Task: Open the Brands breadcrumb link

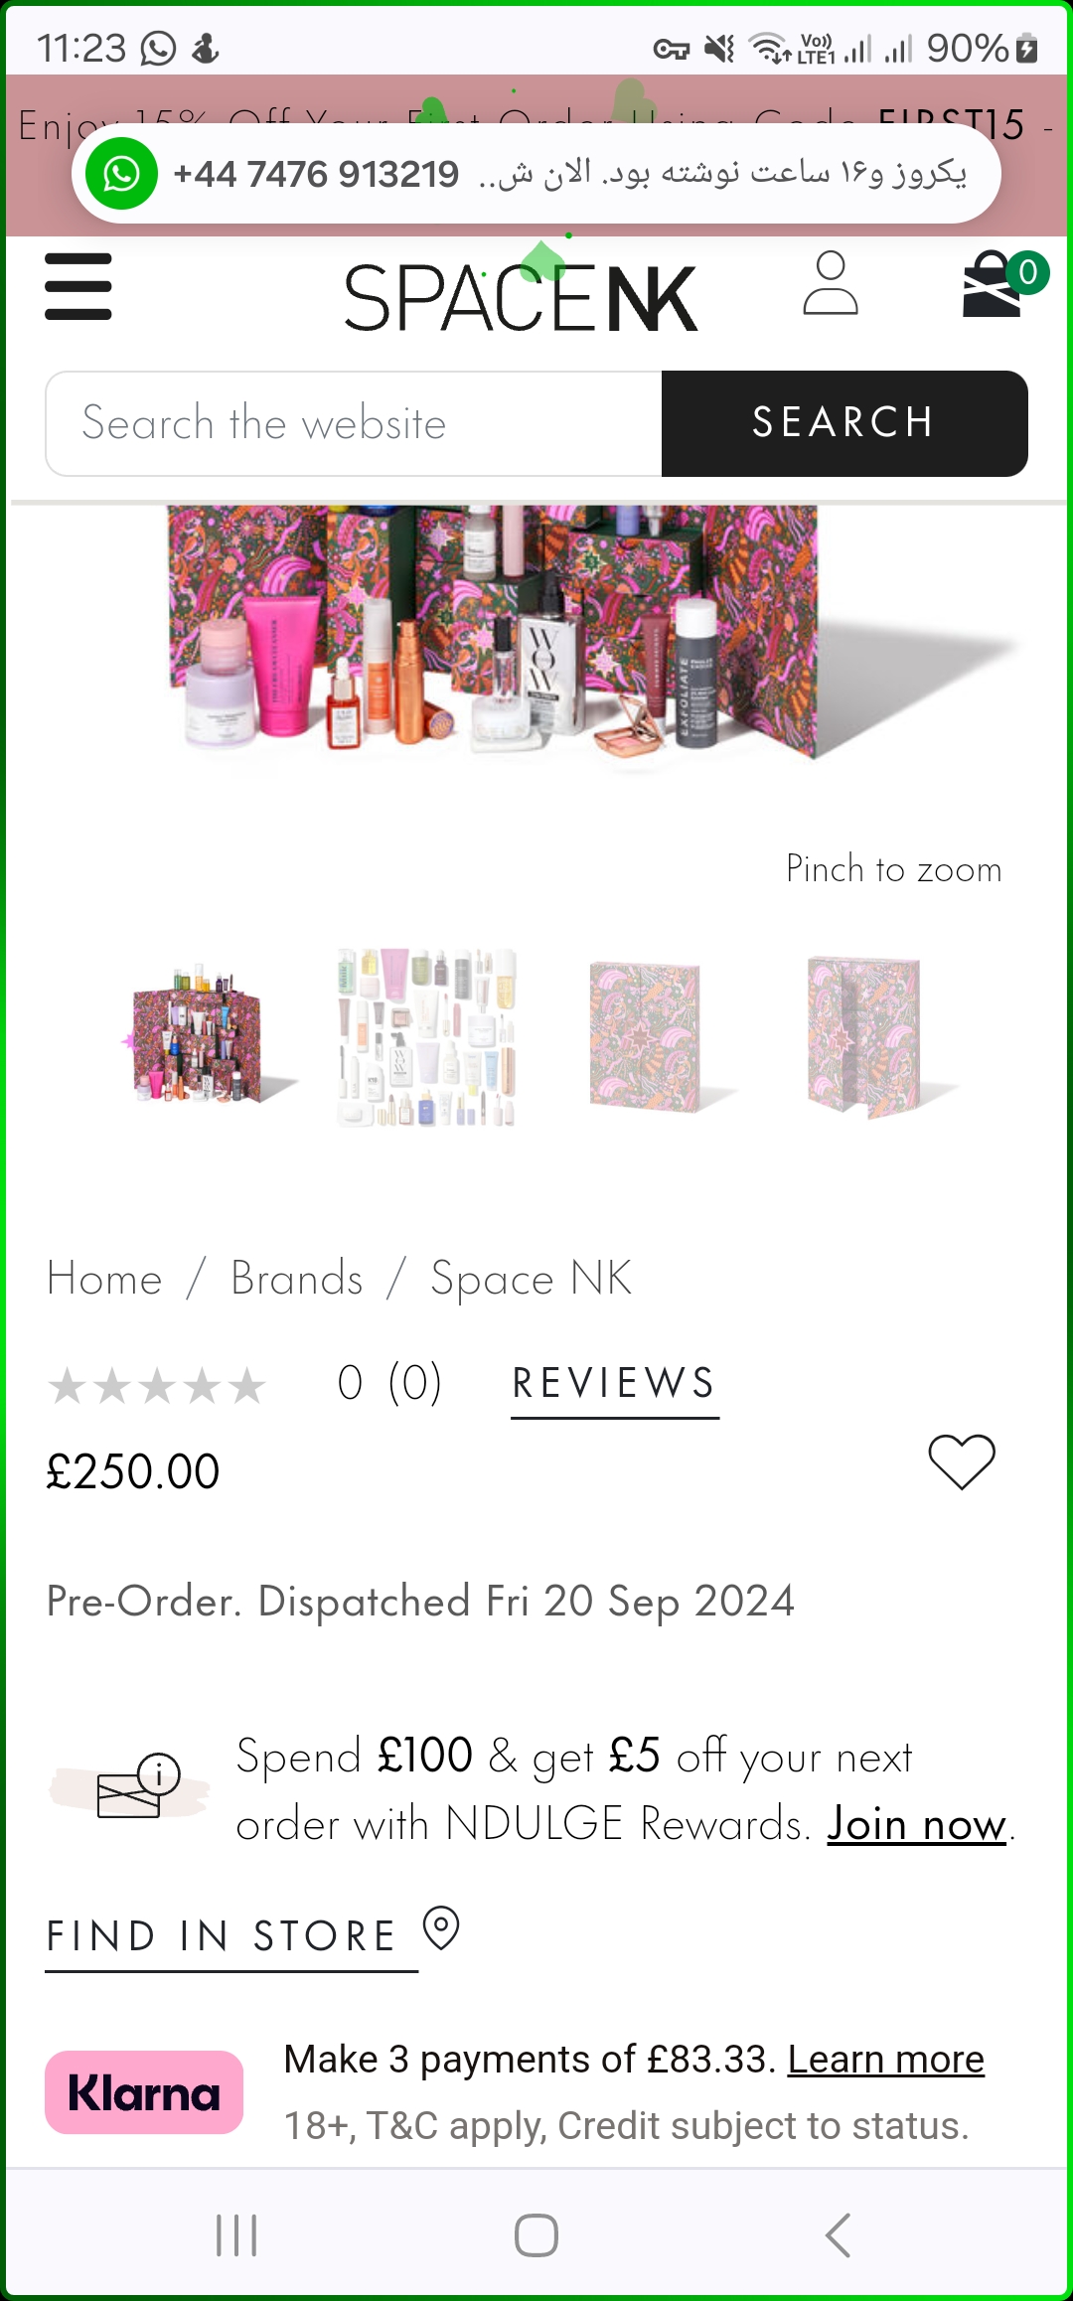Action: tap(297, 1278)
